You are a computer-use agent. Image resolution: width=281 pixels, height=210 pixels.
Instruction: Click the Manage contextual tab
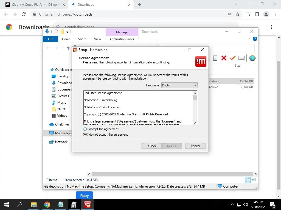click(122, 32)
